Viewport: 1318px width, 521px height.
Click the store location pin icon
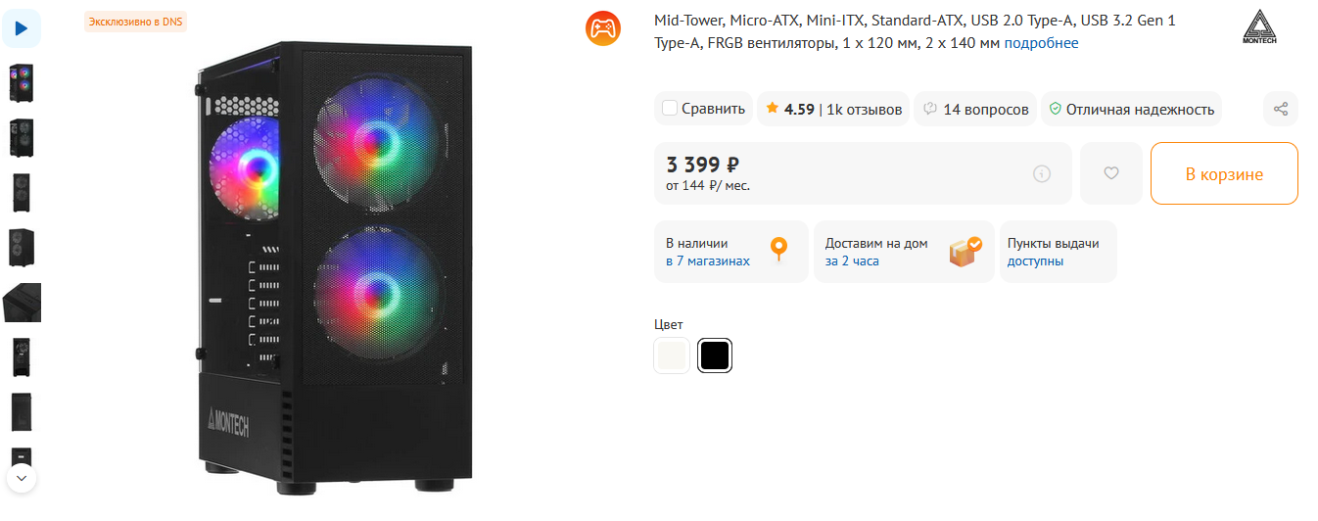[x=778, y=251]
